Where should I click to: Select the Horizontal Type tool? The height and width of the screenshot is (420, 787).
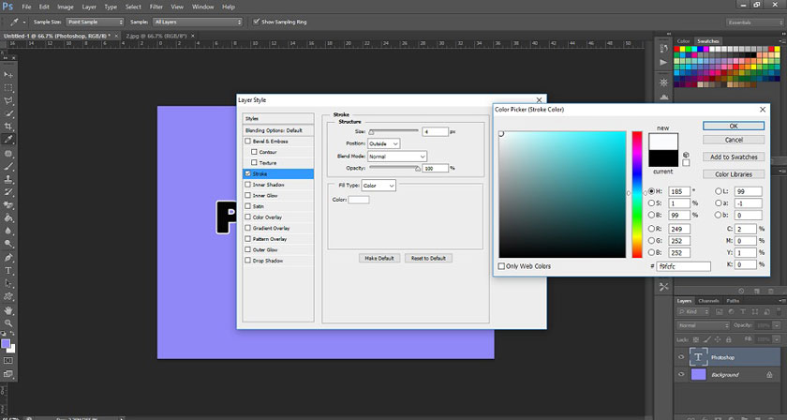[8, 271]
